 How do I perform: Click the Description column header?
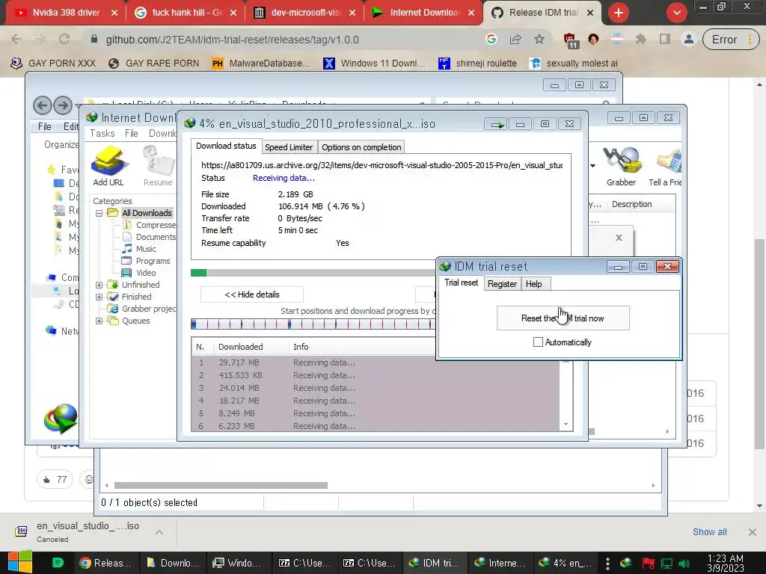click(631, 204)
